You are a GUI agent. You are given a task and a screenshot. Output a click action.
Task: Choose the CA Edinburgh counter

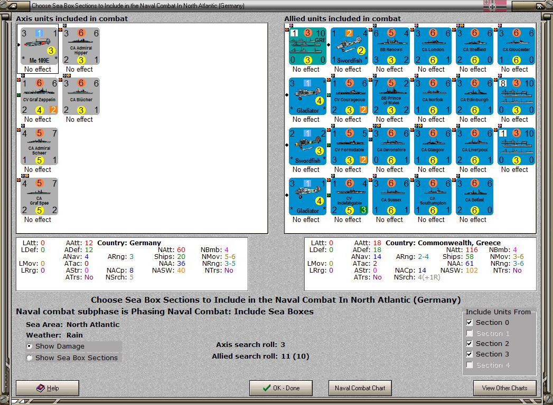click(474, 97)
